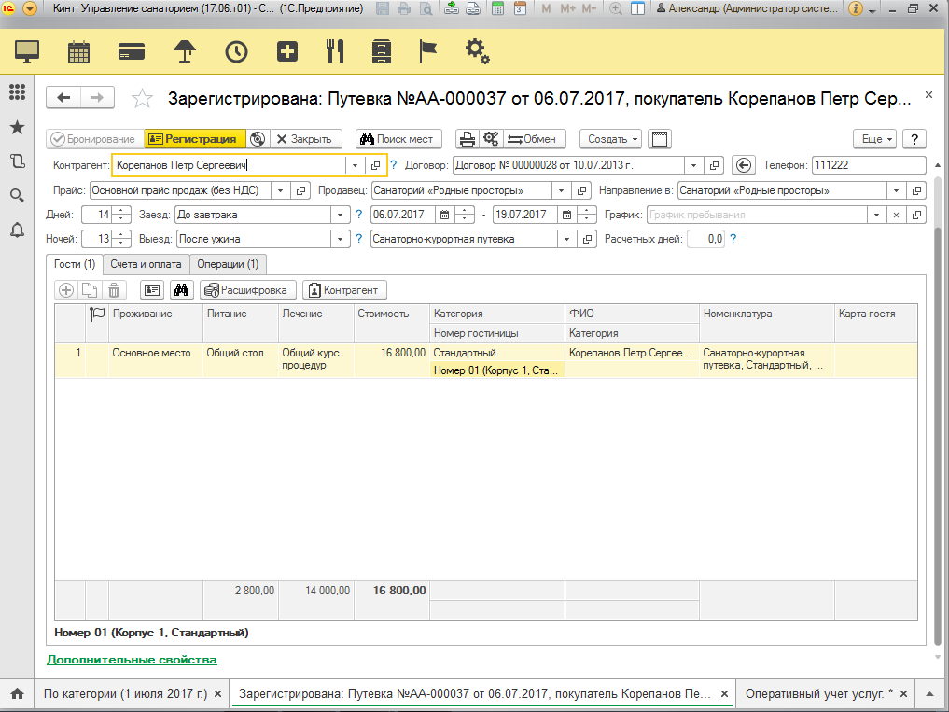Switch state to Регистрация
This screenshot has width=949, height=712.
[194, 139]
